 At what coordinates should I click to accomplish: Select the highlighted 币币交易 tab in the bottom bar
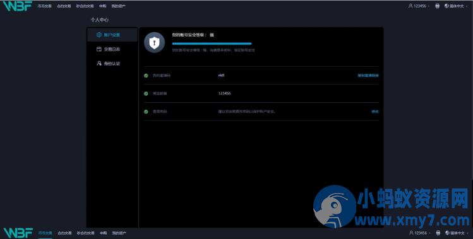pyautogui.click(x=45, y=233)
